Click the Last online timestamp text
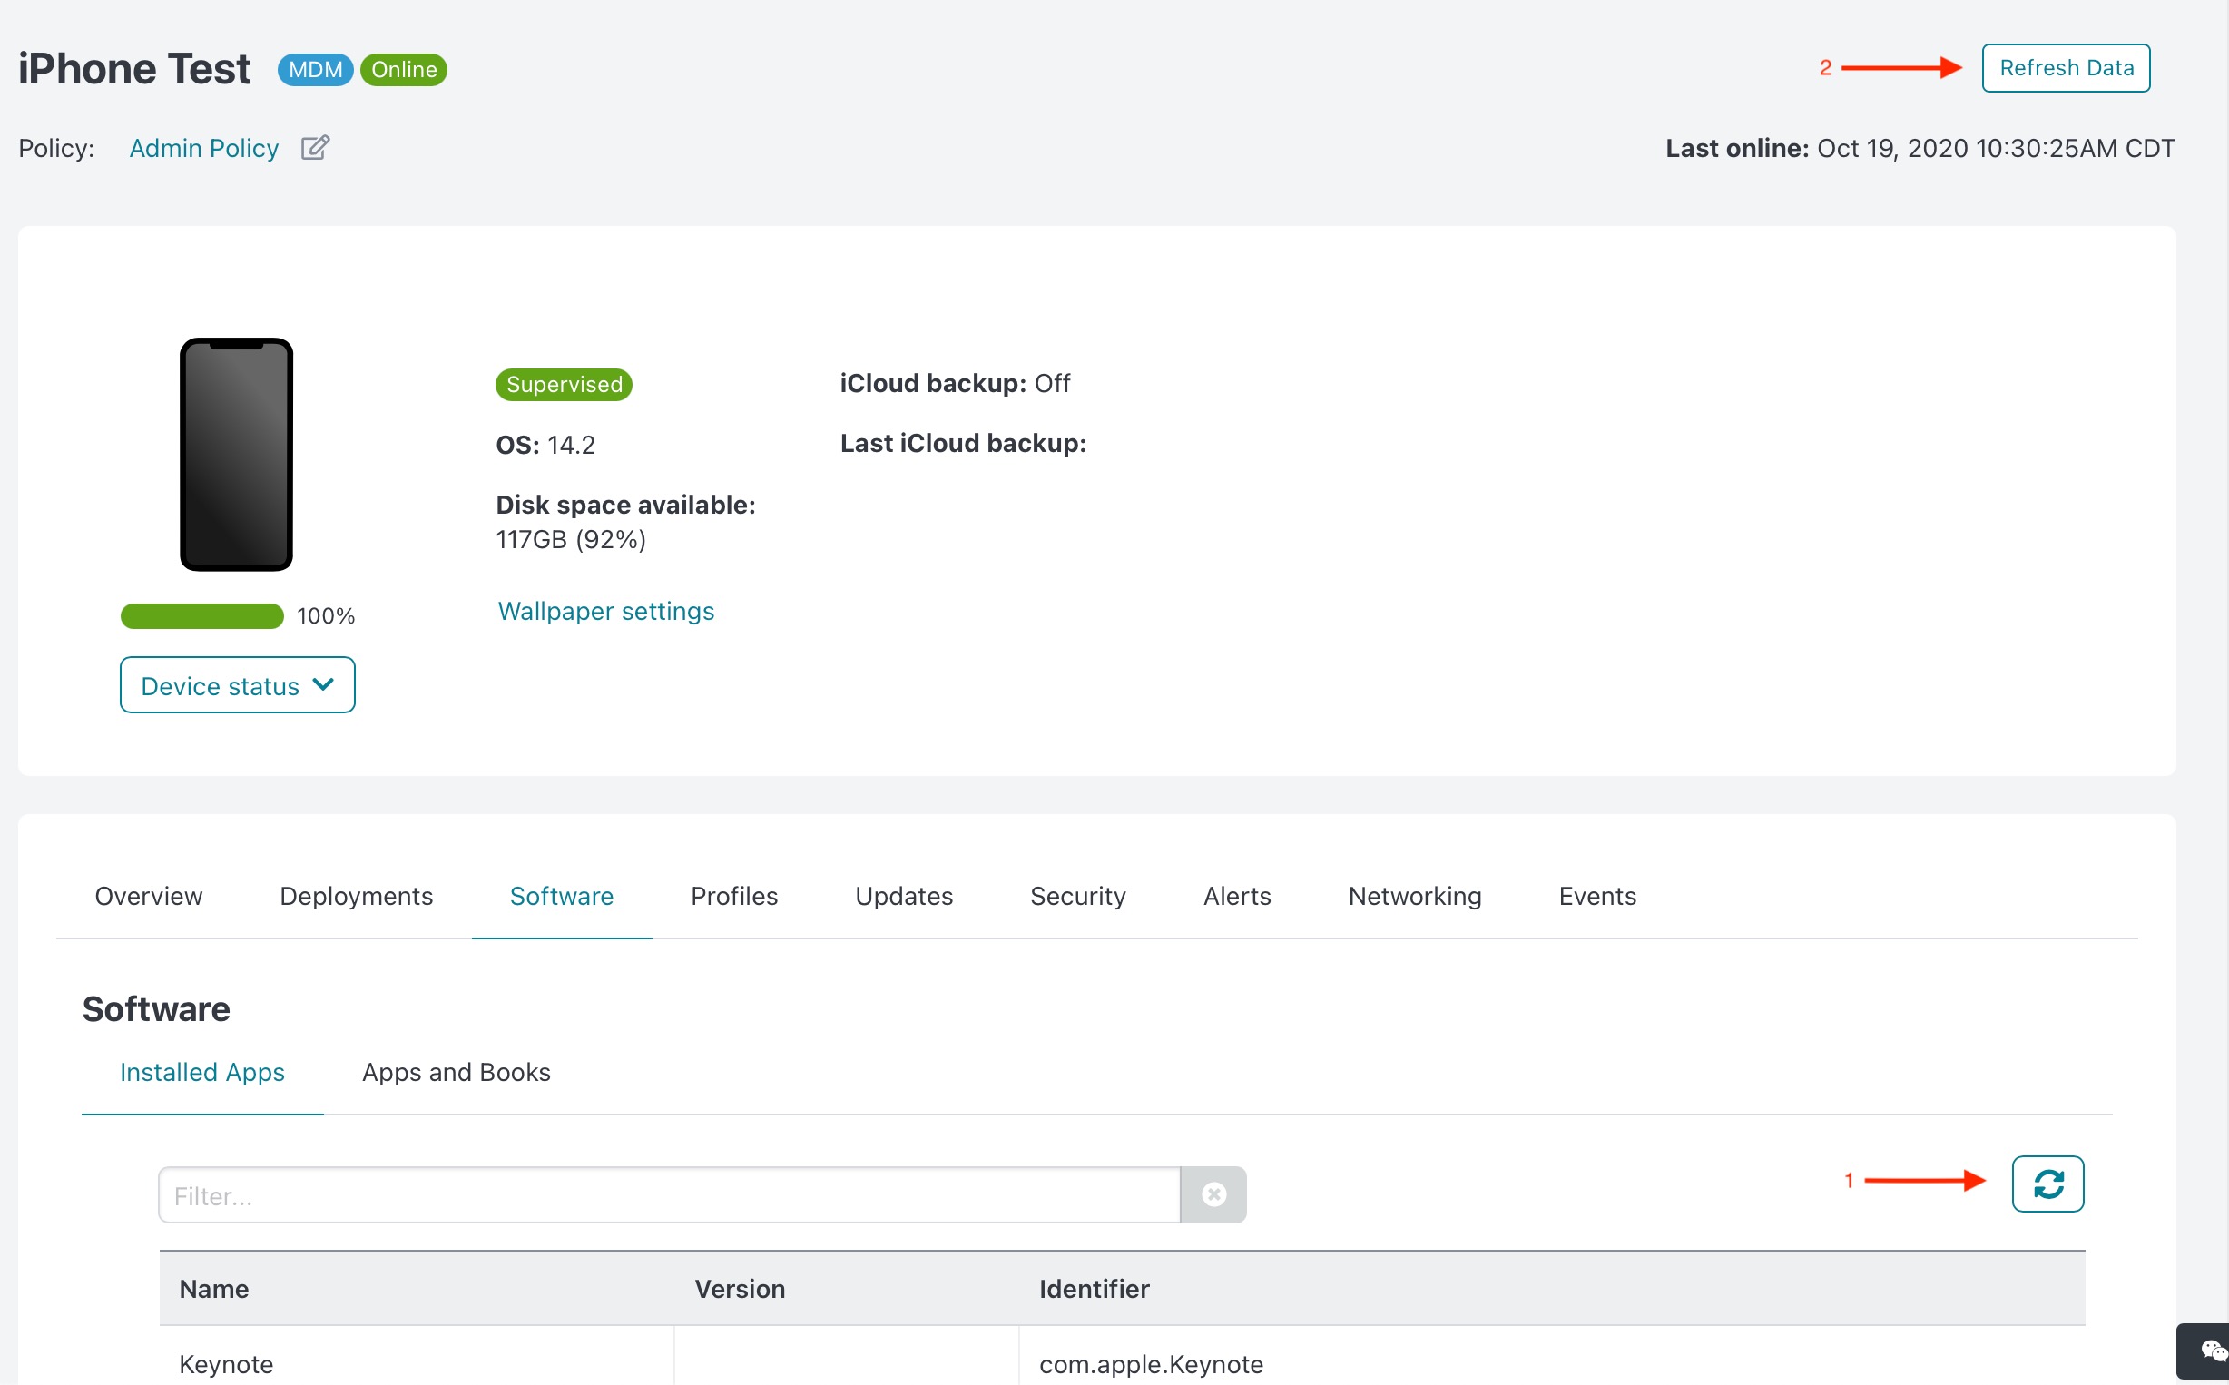 (x=1920, y=149)
